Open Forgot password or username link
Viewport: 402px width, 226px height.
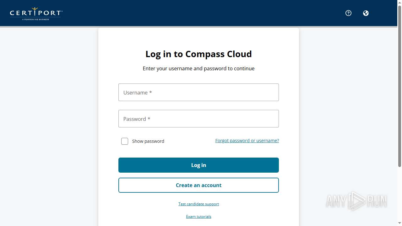pos(247,141)
